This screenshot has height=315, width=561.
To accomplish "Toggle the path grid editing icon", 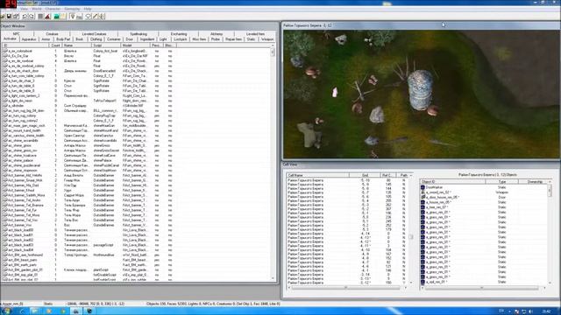I will (63, 17).
